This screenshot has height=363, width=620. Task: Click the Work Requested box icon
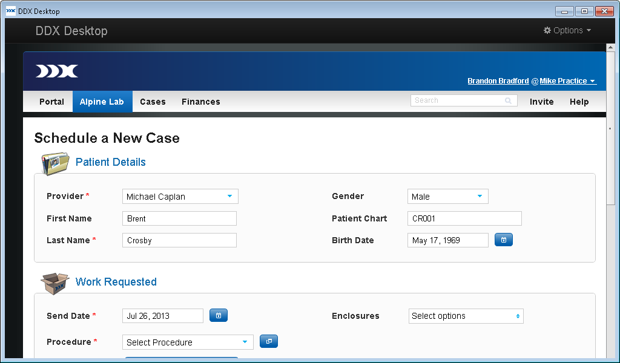(54, 283)
